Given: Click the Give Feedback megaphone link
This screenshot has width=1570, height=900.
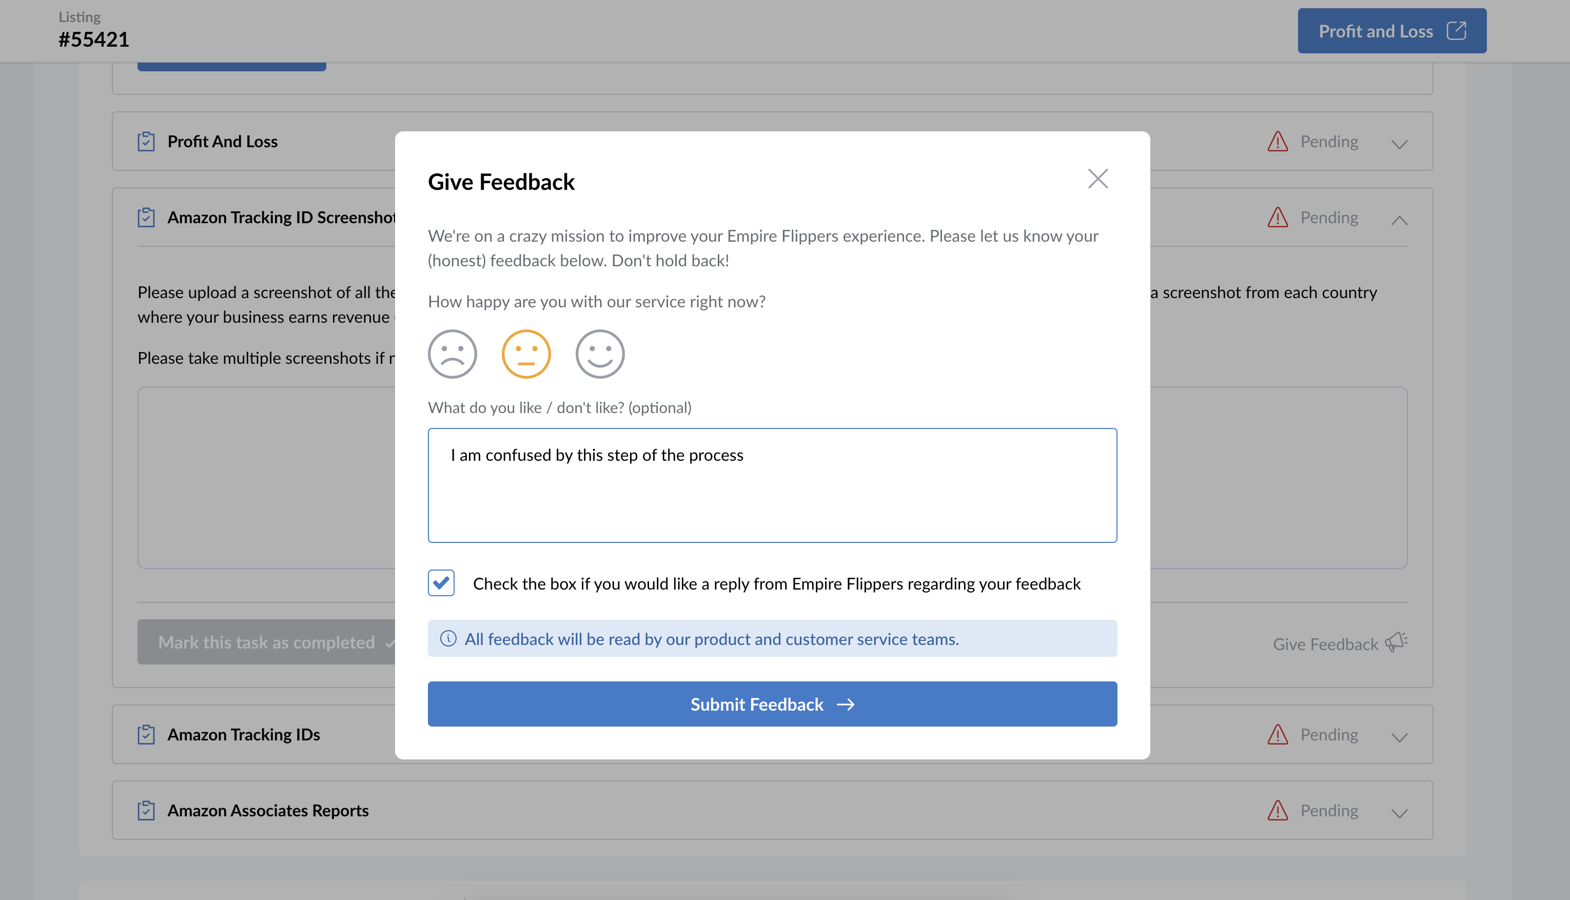Looking at the screenshot, I should 1340,643.
